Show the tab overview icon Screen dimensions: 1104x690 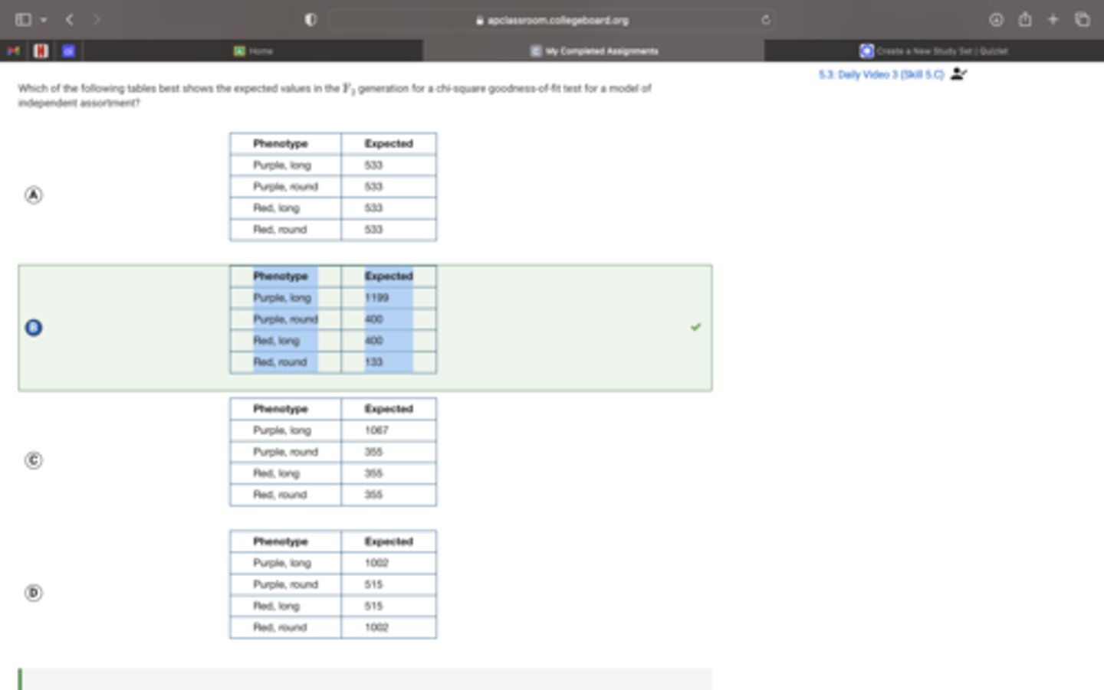click(x=1083, y=20)
